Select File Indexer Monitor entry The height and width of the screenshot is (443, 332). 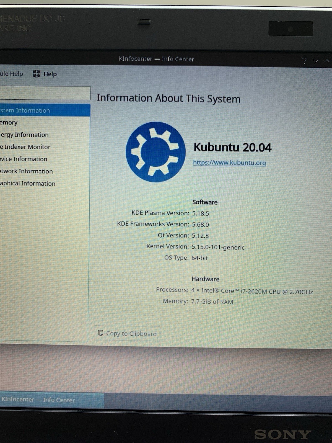point(45,147)
